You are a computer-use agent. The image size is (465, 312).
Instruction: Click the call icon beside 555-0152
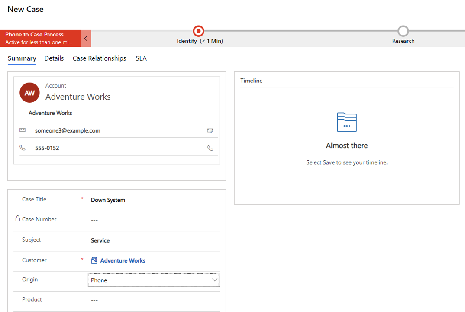click(x=210, y=148)
